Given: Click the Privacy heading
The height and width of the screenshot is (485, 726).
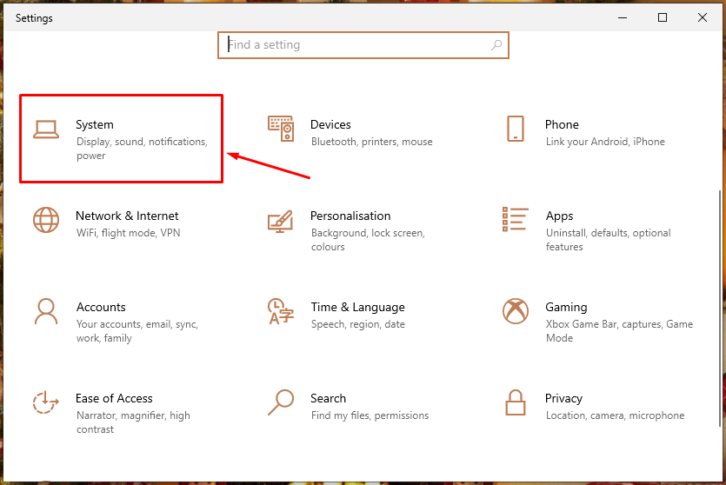Looking at the screenshot, I should tap(563, 399).
